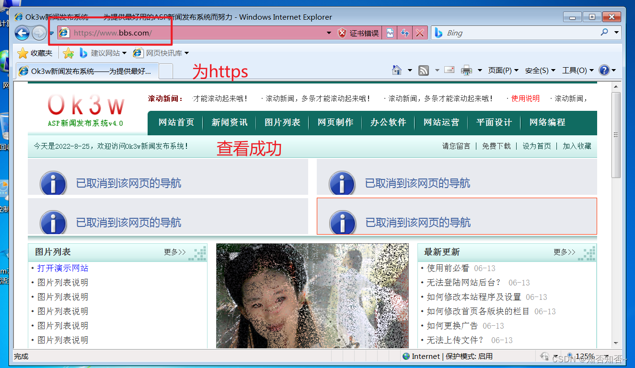Click the Print icon

click(x=465, y=70)
